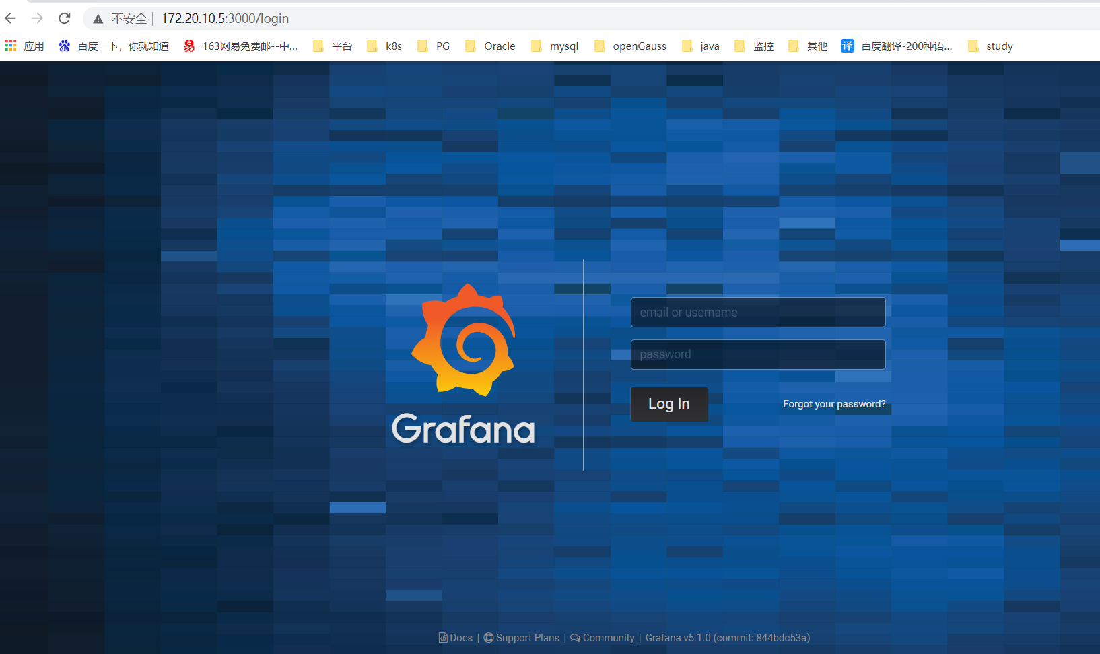Click the Grafana swirl logo
The image size is (1100, 654).
(463, 339)
